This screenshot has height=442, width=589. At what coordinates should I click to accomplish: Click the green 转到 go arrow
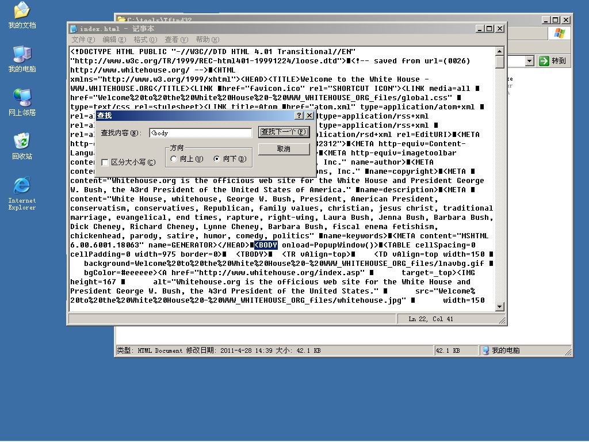tap(544, 61)
